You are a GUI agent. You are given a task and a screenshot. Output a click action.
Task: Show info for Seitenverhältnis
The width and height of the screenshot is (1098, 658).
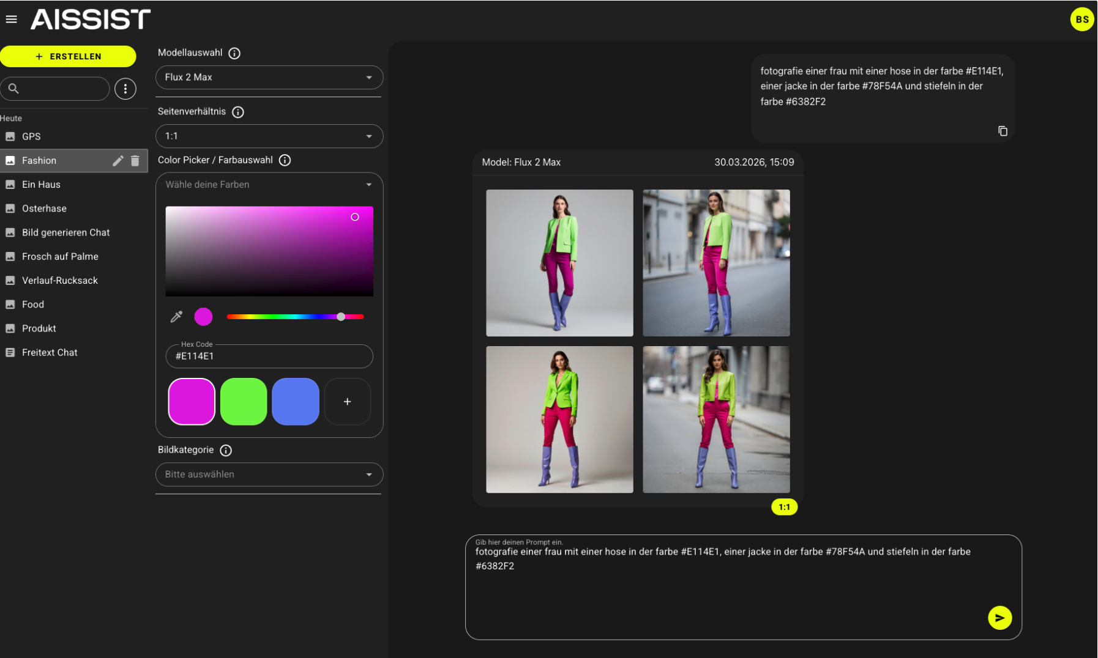tap(238, 112)
